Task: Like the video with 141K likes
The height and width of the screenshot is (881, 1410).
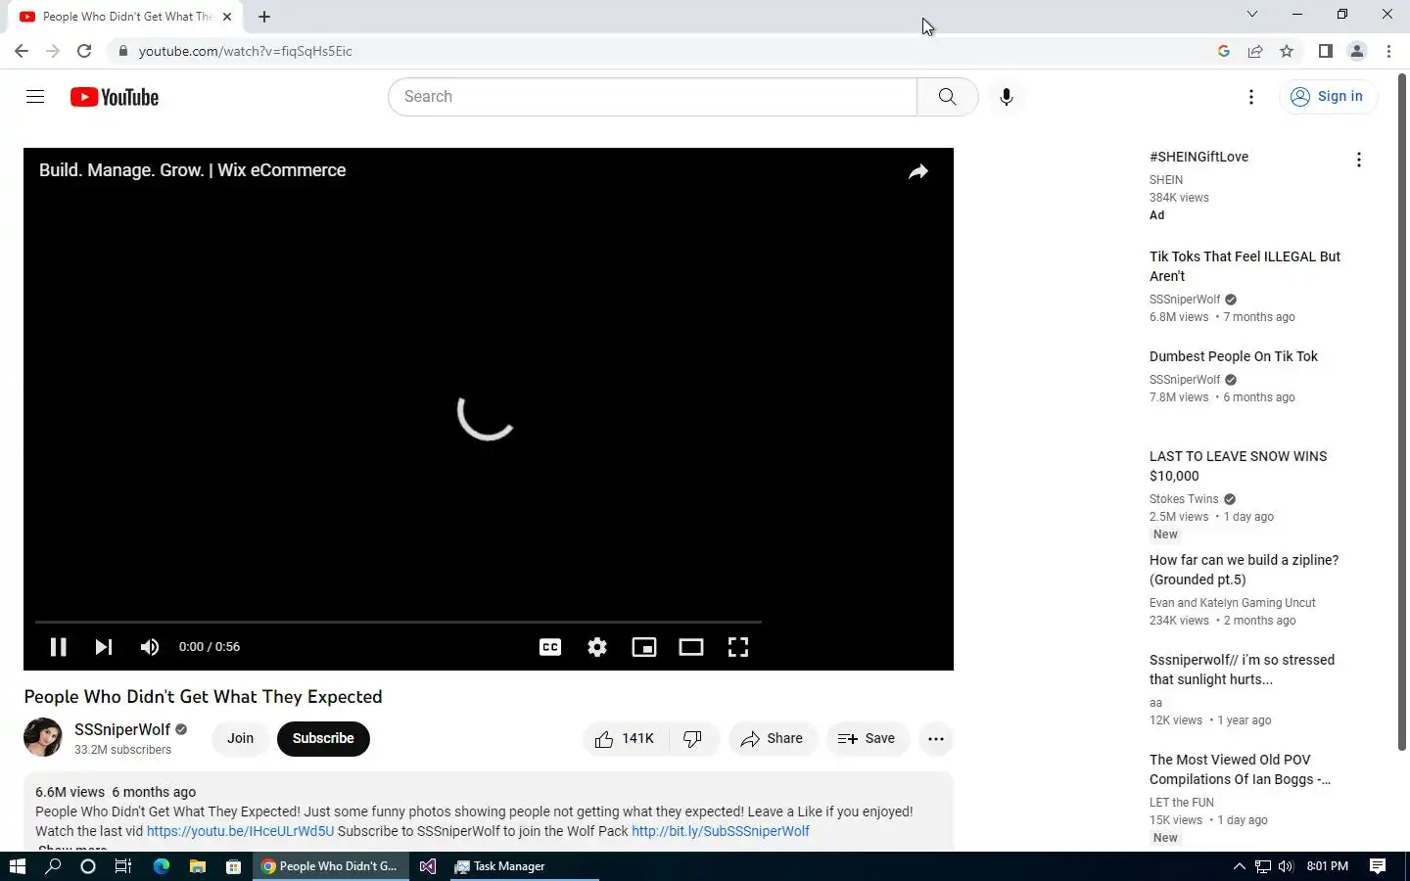Action: (626, 739)
